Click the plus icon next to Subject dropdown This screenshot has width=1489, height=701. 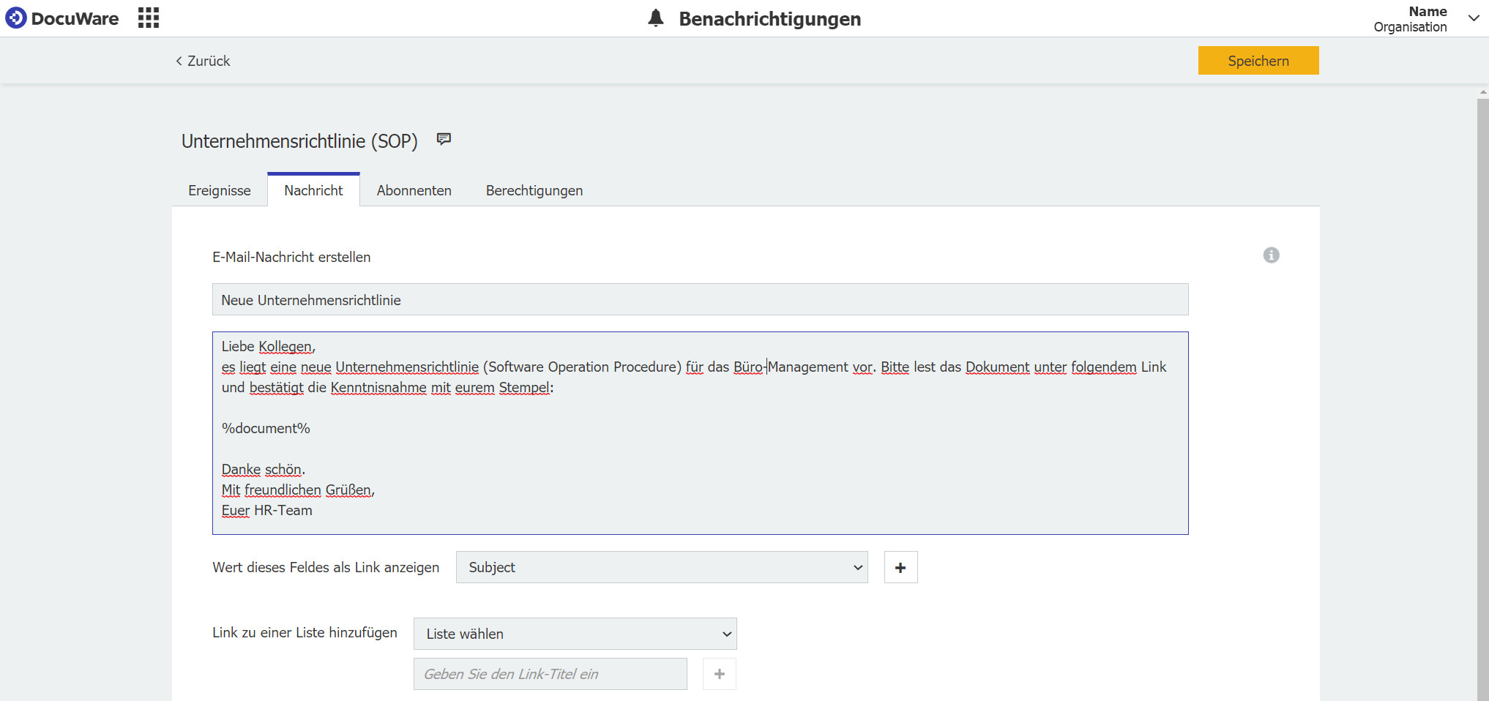pyautogui.click(x=900, y=567)
